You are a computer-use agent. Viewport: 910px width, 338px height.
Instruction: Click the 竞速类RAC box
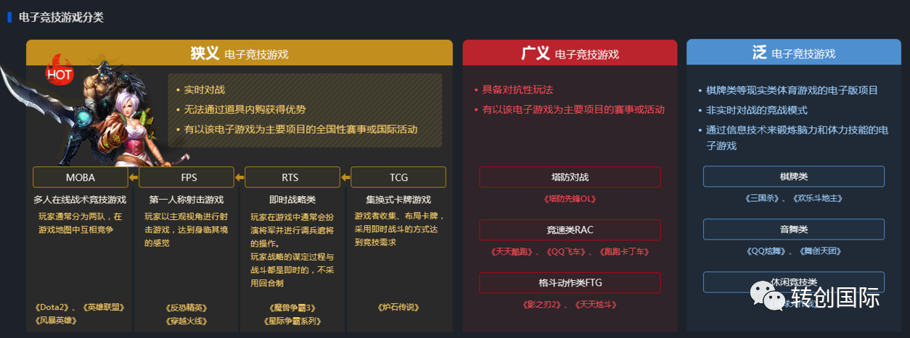[x=570, y=230]
